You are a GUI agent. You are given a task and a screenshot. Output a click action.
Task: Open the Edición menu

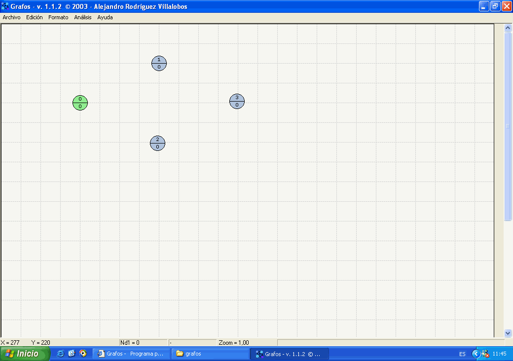[35, 17]
